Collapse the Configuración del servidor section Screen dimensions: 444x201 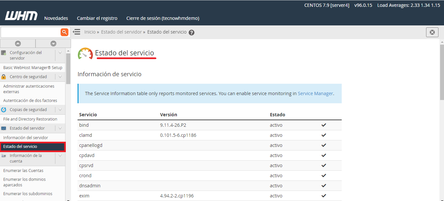(60, 53)
